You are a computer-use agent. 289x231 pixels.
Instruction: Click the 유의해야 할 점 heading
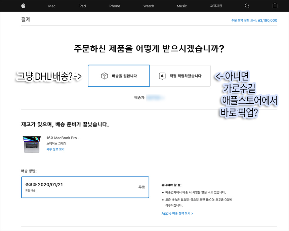click(171, 185)
